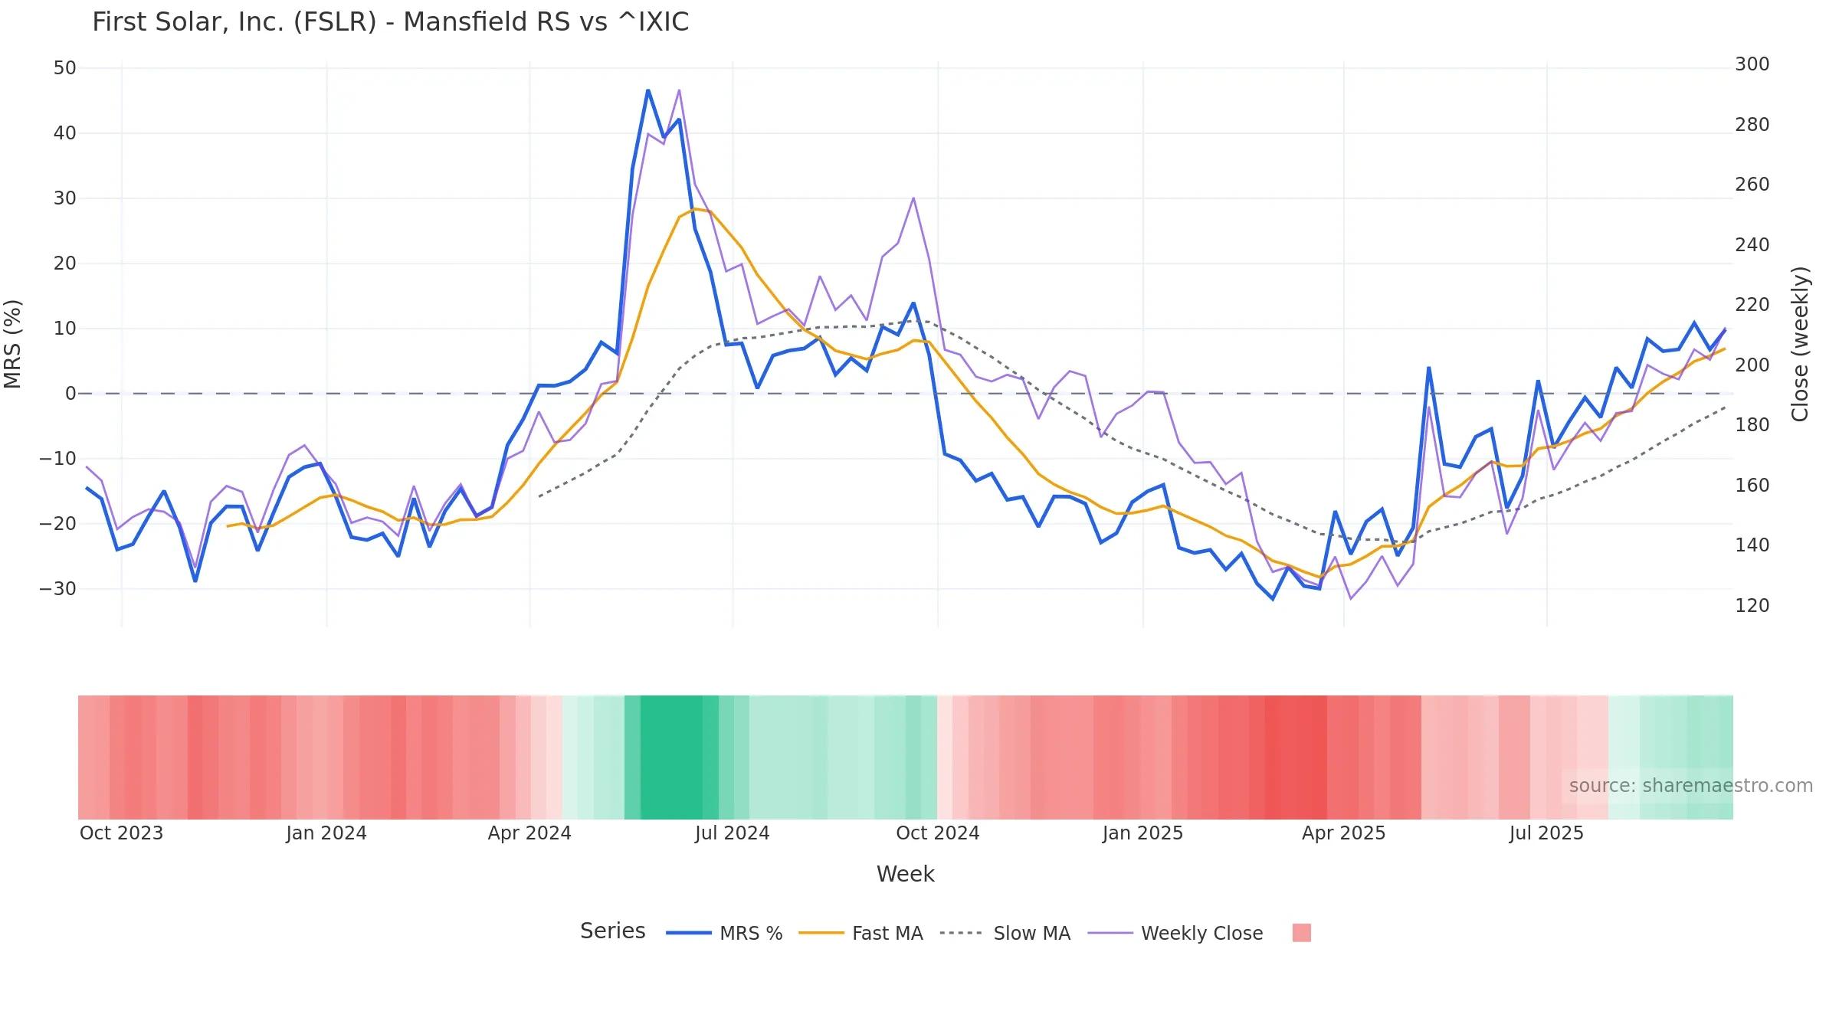The width and height of the screenshot is (1839, 1034).
Task: Toggle the Weekly Close legend entry
Action: coord(1175,933)
